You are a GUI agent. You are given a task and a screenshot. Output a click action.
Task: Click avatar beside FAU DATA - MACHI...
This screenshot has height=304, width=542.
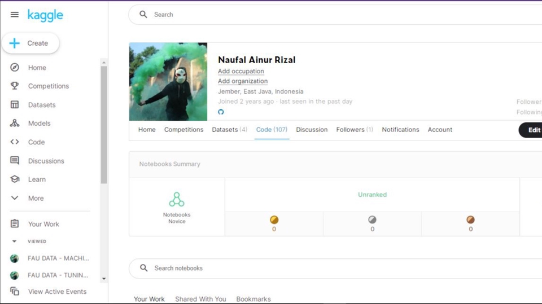[14, 258]
